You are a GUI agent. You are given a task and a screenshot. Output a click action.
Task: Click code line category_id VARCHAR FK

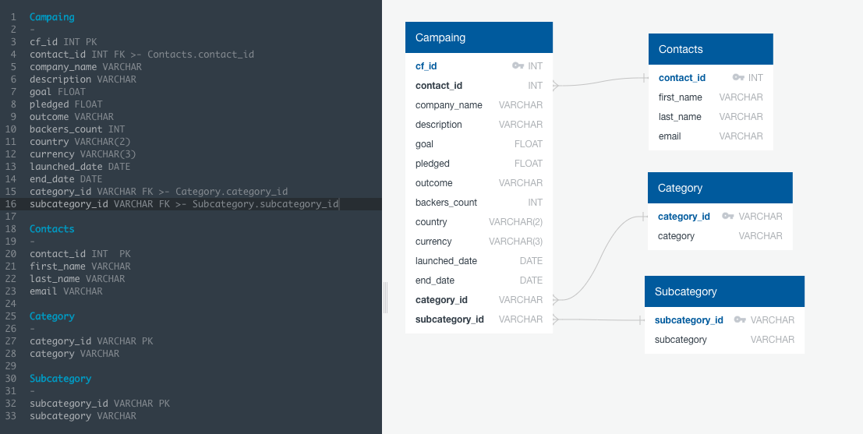(x=158, y=192)
